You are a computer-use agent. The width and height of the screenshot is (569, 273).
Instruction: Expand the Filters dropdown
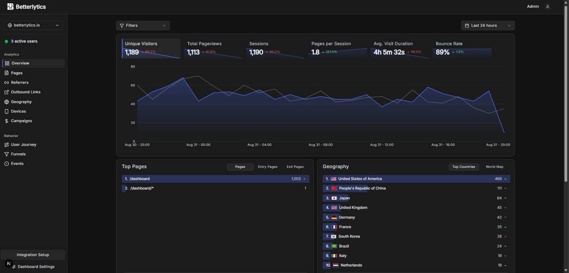tap(143, 26)
